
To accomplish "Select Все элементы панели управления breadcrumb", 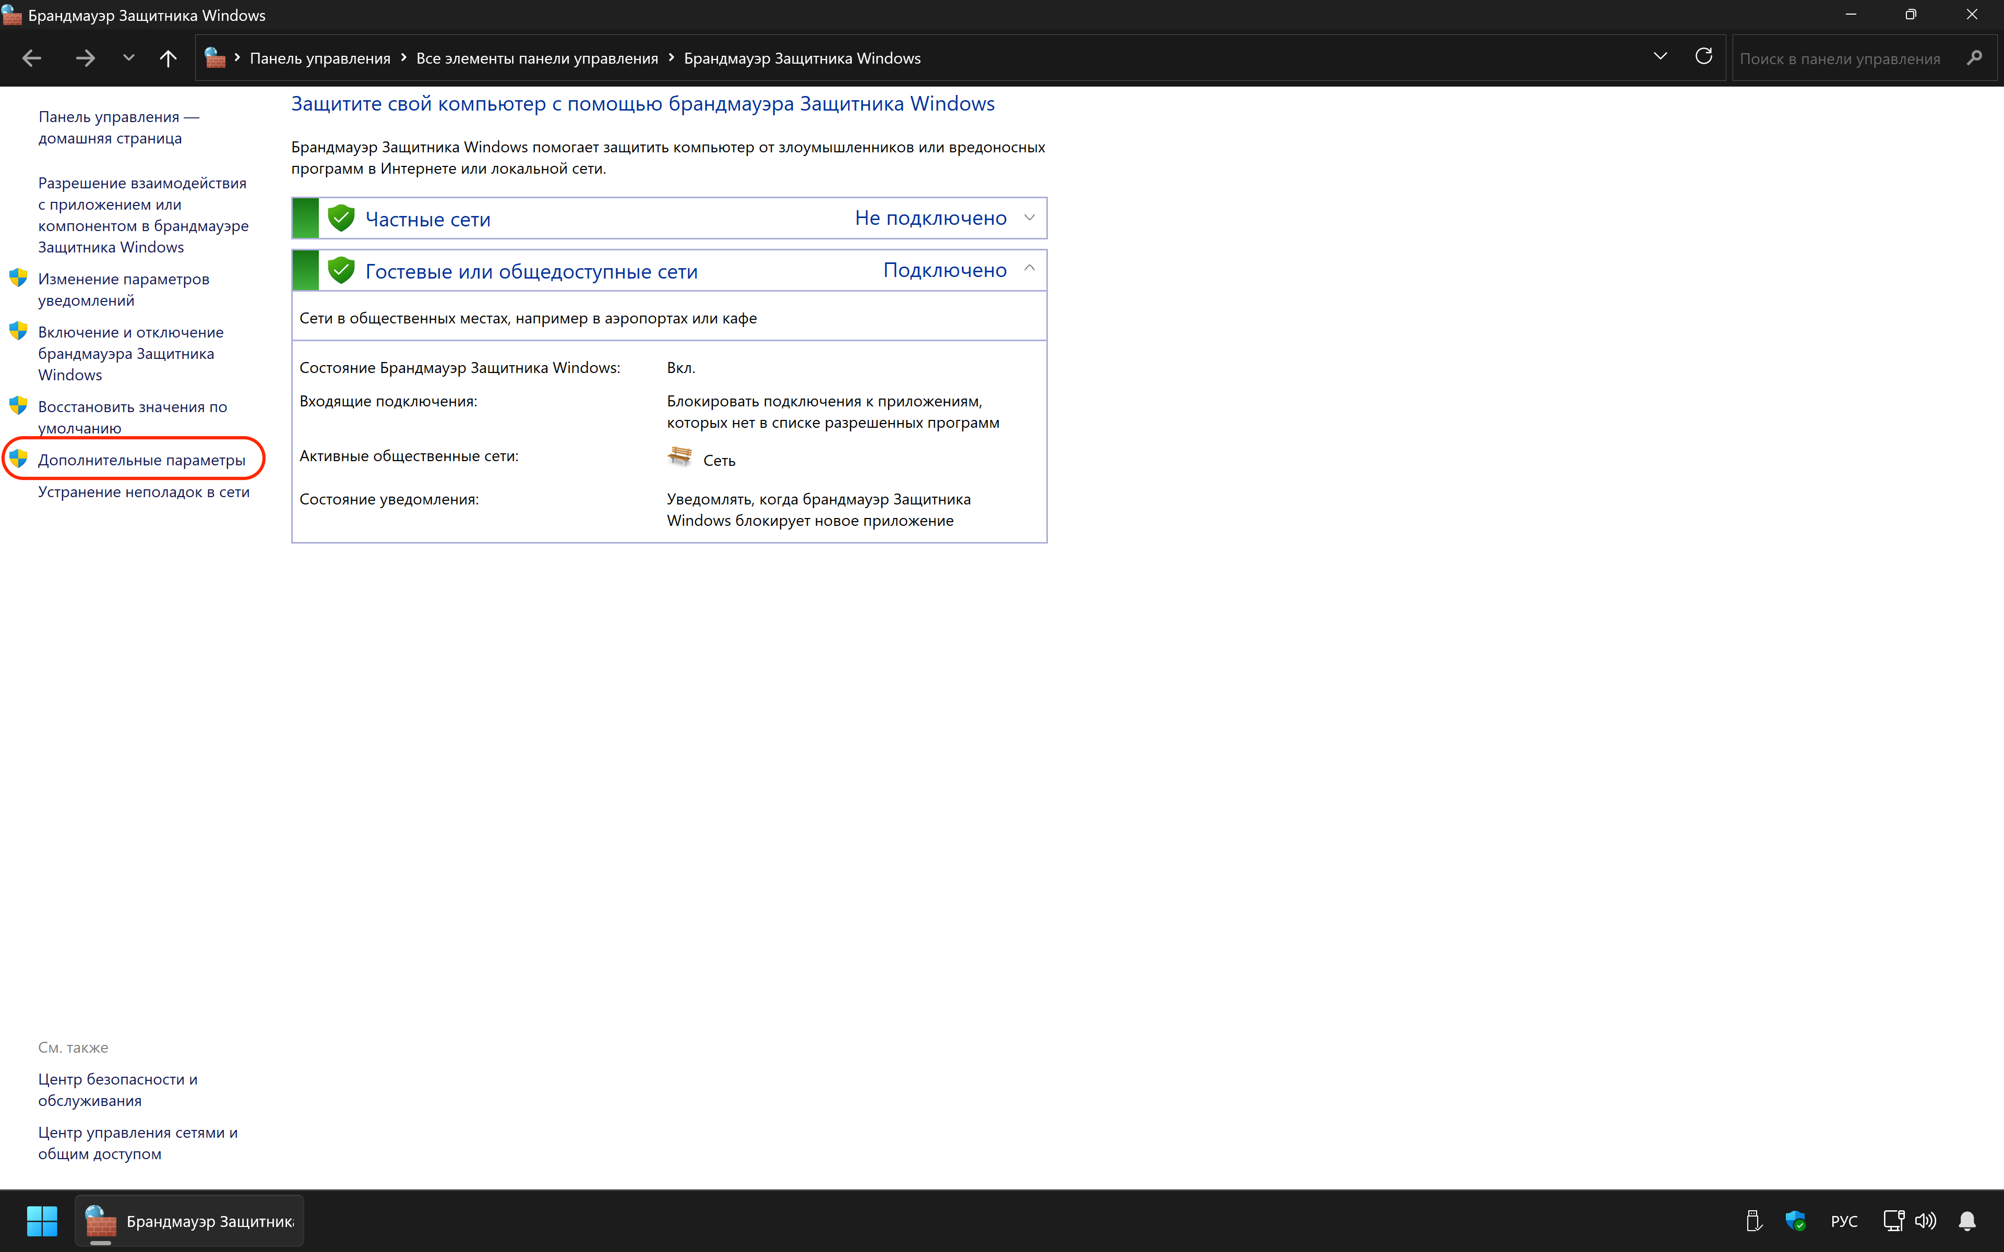I will [536, 58].
